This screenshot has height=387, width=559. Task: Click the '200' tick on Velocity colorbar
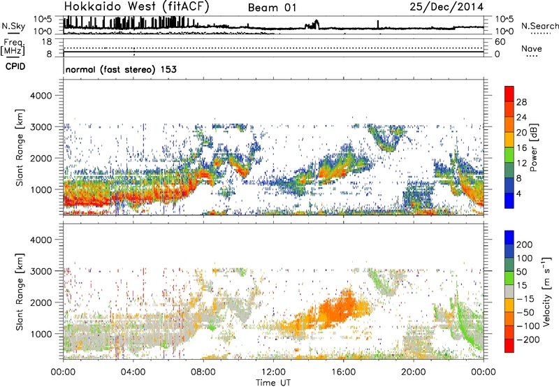coord(525,244)
